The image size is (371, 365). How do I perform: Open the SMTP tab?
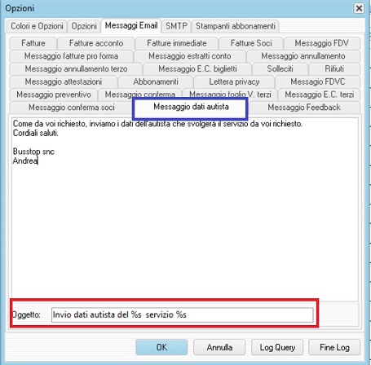point(176,26)
